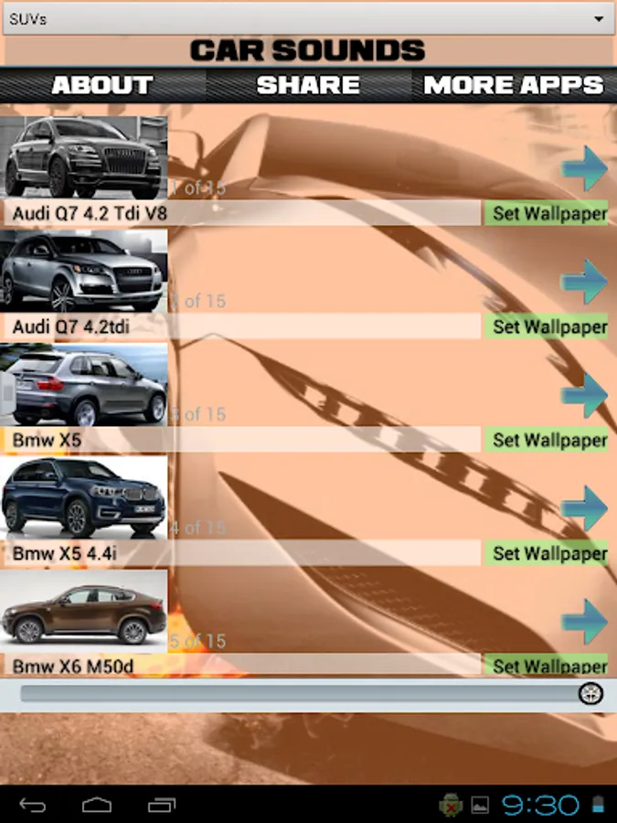
Task: Set Wallpaper for Bmw X5 4.4i
Action: point(547,553)
